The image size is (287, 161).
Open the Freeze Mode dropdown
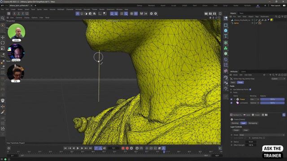click(262, 135)
